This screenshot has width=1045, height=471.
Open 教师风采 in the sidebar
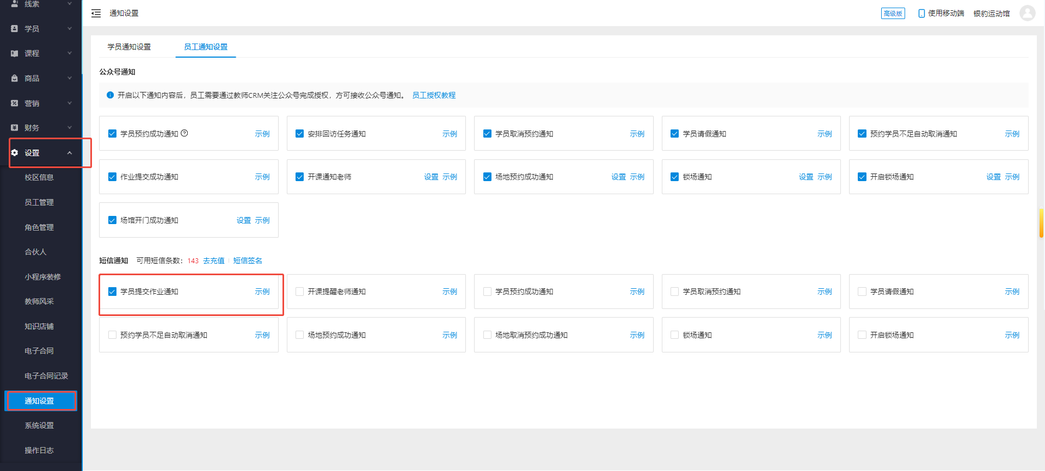39,301
